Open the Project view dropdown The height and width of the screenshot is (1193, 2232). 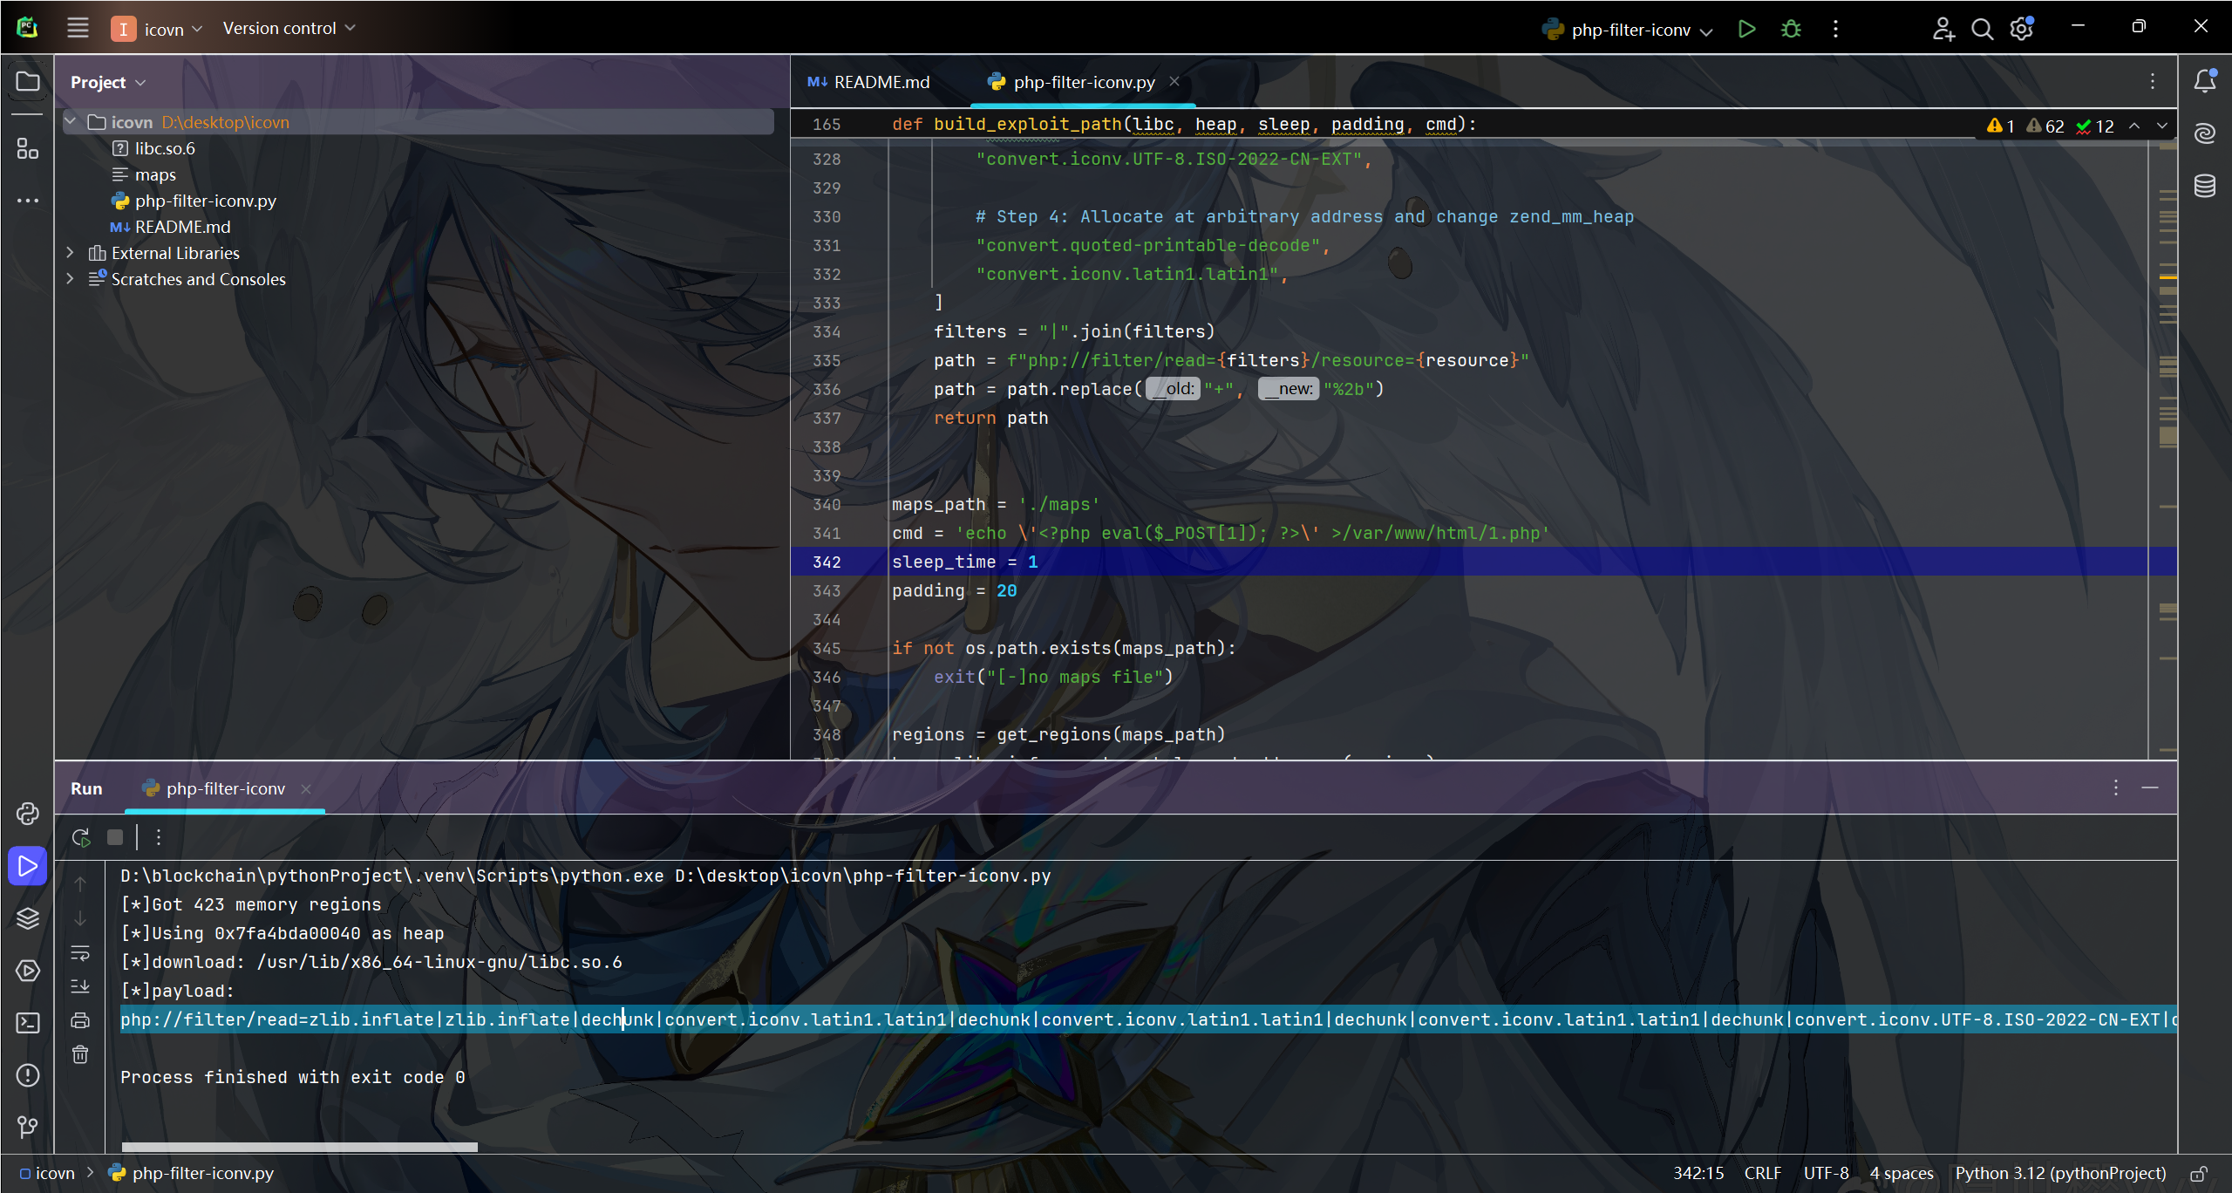coord(108,82)
